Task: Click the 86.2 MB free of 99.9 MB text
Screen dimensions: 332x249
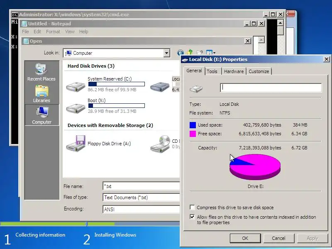Action: [112, 90]
